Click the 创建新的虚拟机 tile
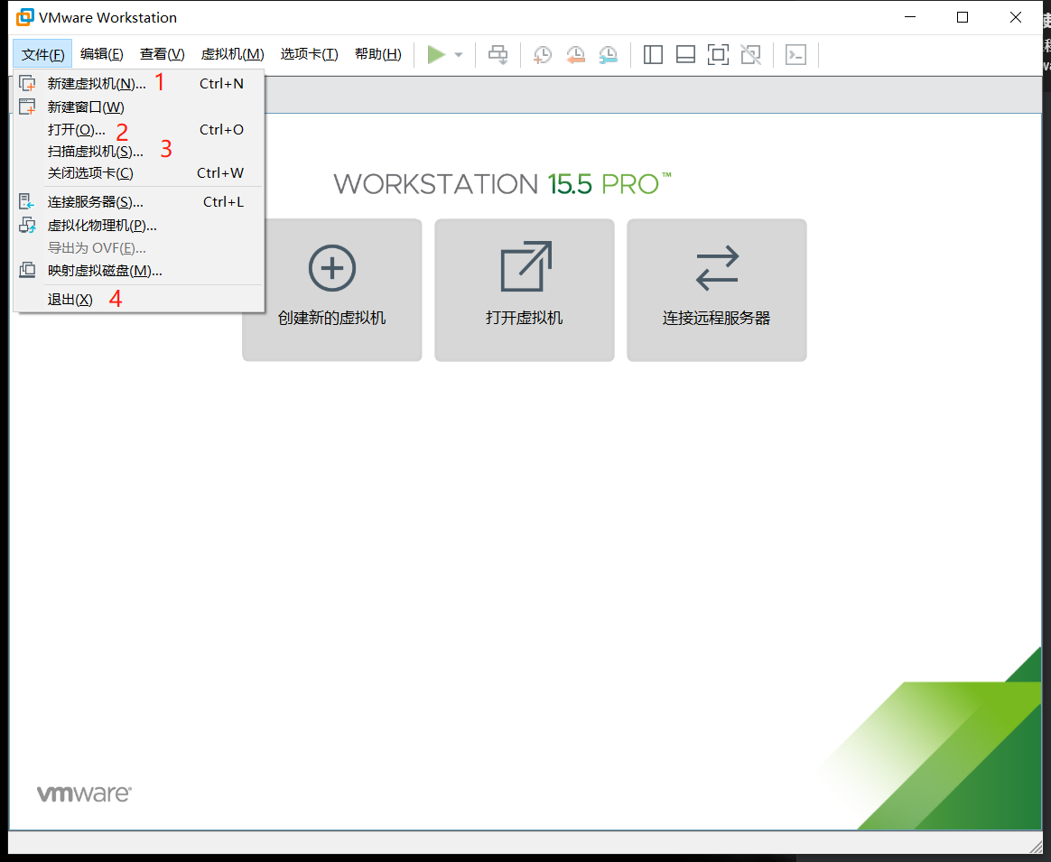 pyautogui.click(x=331, y=290)
